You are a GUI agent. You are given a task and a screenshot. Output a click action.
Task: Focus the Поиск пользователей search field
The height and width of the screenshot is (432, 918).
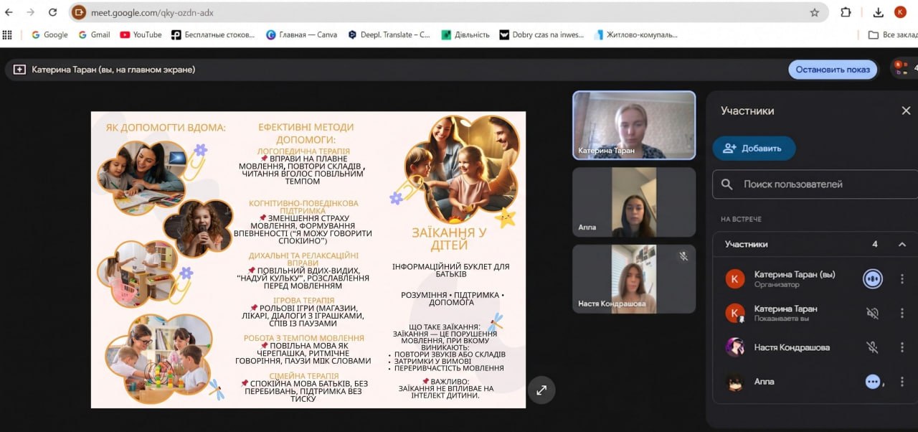point(818,184)
